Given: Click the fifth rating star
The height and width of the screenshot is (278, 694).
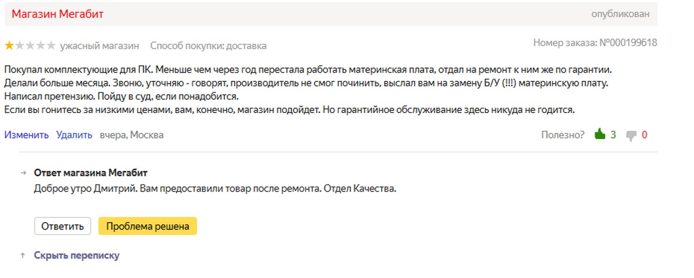Looking at the screenshot, I should (51, 45).
